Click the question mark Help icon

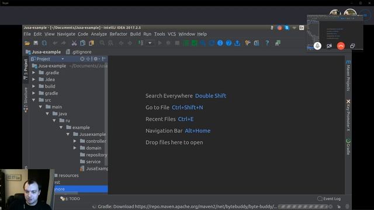[267, 43]
